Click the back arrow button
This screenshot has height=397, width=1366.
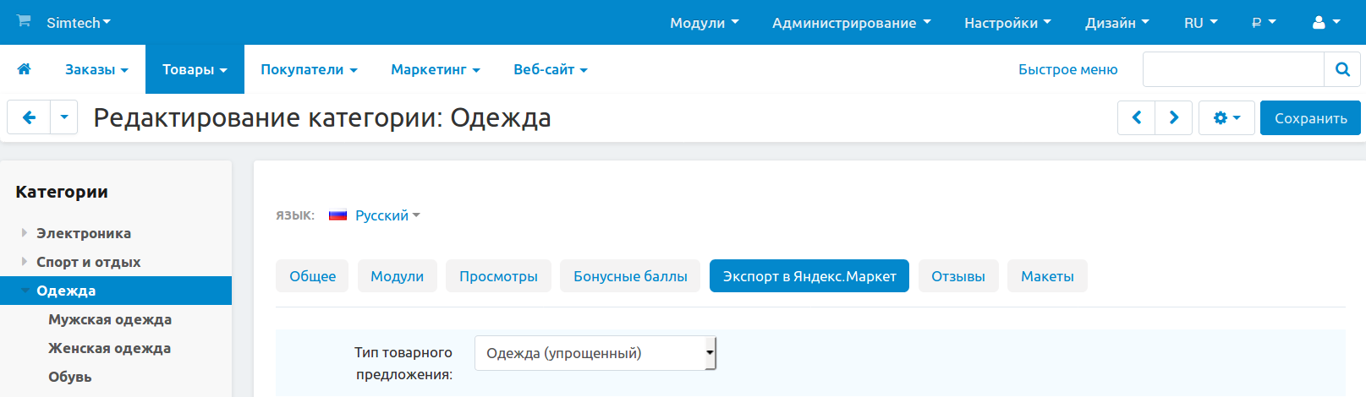click(x=30, y=117)
